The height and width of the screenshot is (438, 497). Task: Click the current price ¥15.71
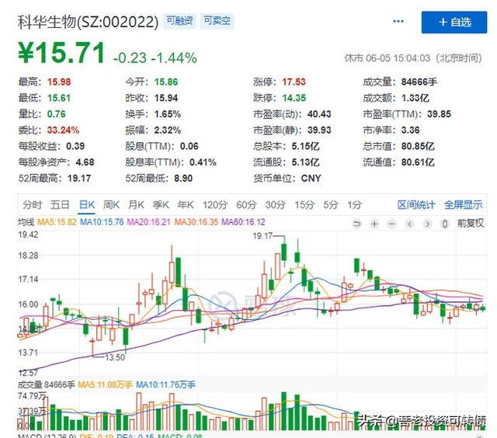tap(61, 53)
